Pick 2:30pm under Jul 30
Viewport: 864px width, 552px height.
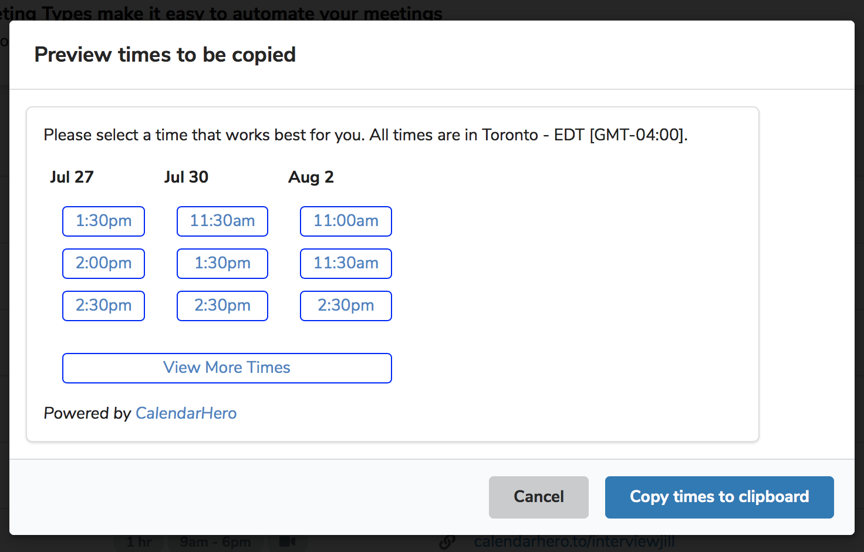222,306
